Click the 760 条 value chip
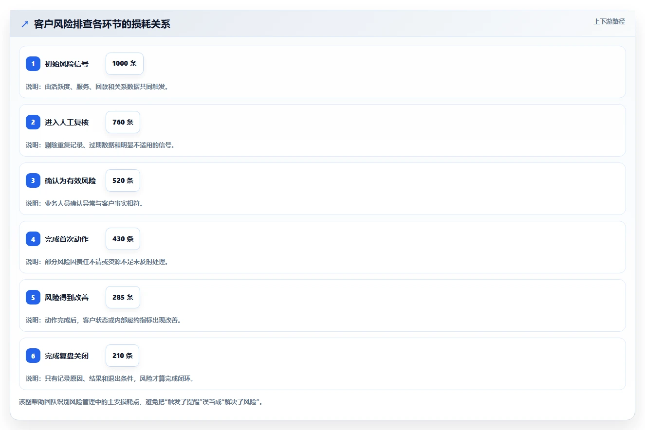645x430 pixels. click(x=123, y=122)
